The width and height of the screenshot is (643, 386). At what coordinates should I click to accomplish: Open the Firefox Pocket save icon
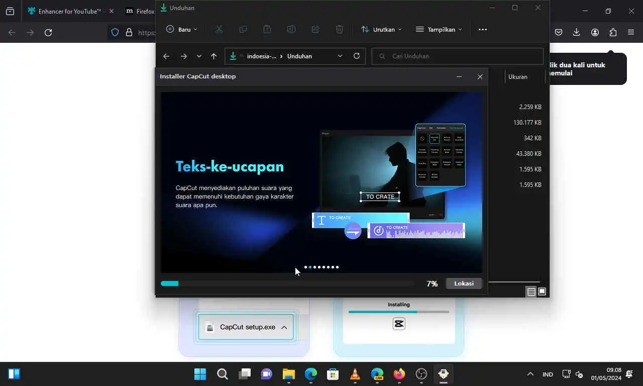click(559, 33)
